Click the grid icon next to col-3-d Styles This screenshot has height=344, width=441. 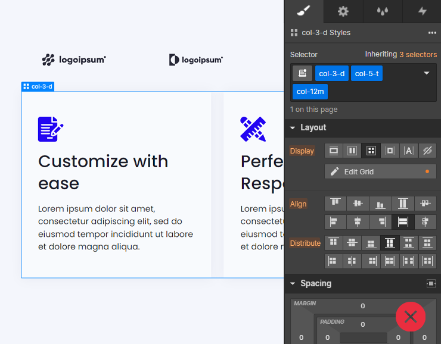point(294,33)
